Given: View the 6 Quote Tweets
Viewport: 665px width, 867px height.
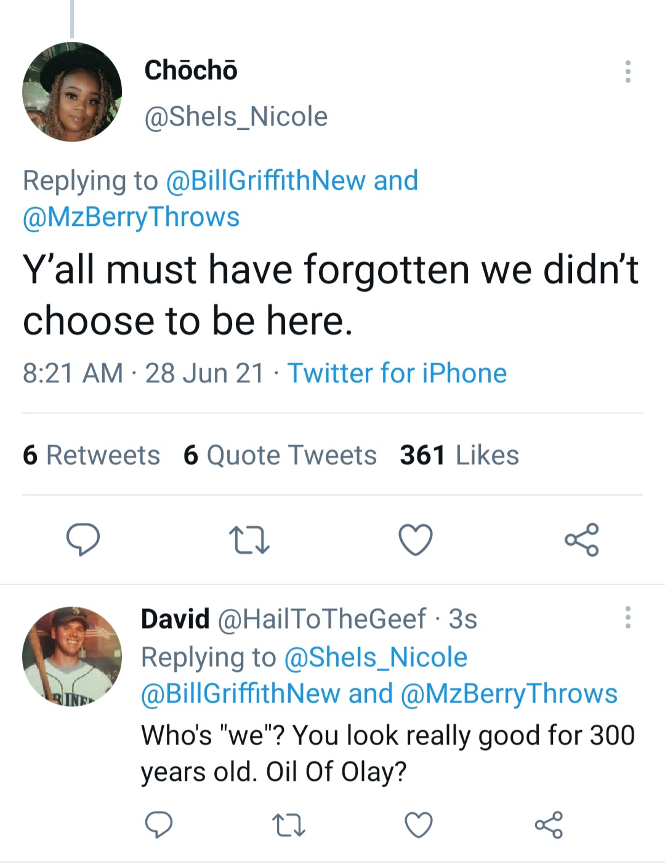Looking at the screenshot, I should coord(280,456).
